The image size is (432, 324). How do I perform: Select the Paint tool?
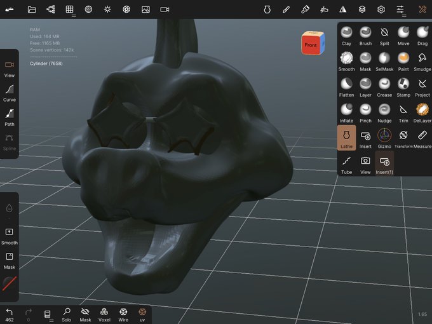pos(403,62)
